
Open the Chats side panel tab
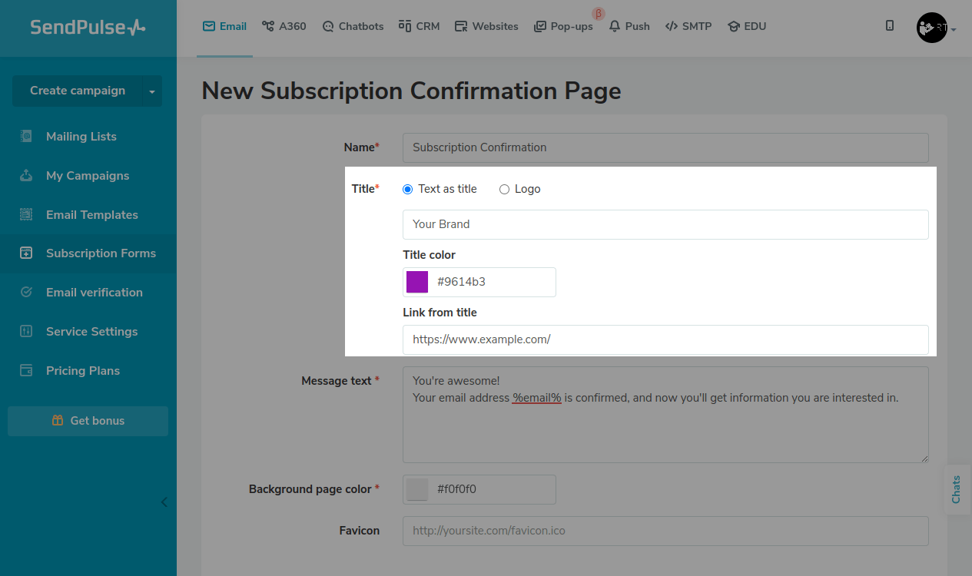pos(957,489)
